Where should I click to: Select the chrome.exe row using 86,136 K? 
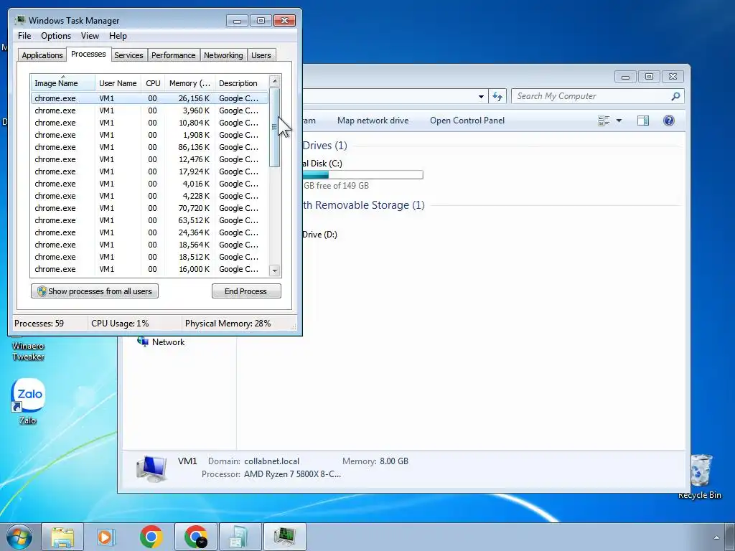[x=149, y=147]
